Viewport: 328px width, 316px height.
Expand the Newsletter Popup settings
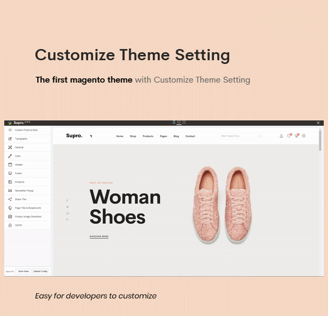pos(27,191)
